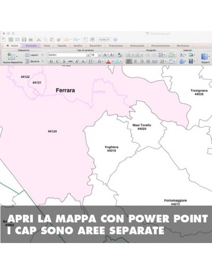Toggle superscript formatting
The height and width of the screenshot is (274, 212).
tap(77, 61)
